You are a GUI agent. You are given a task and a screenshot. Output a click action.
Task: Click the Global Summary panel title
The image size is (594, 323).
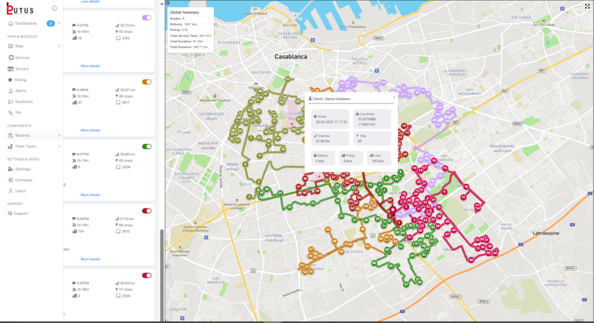tap(184, 13)
